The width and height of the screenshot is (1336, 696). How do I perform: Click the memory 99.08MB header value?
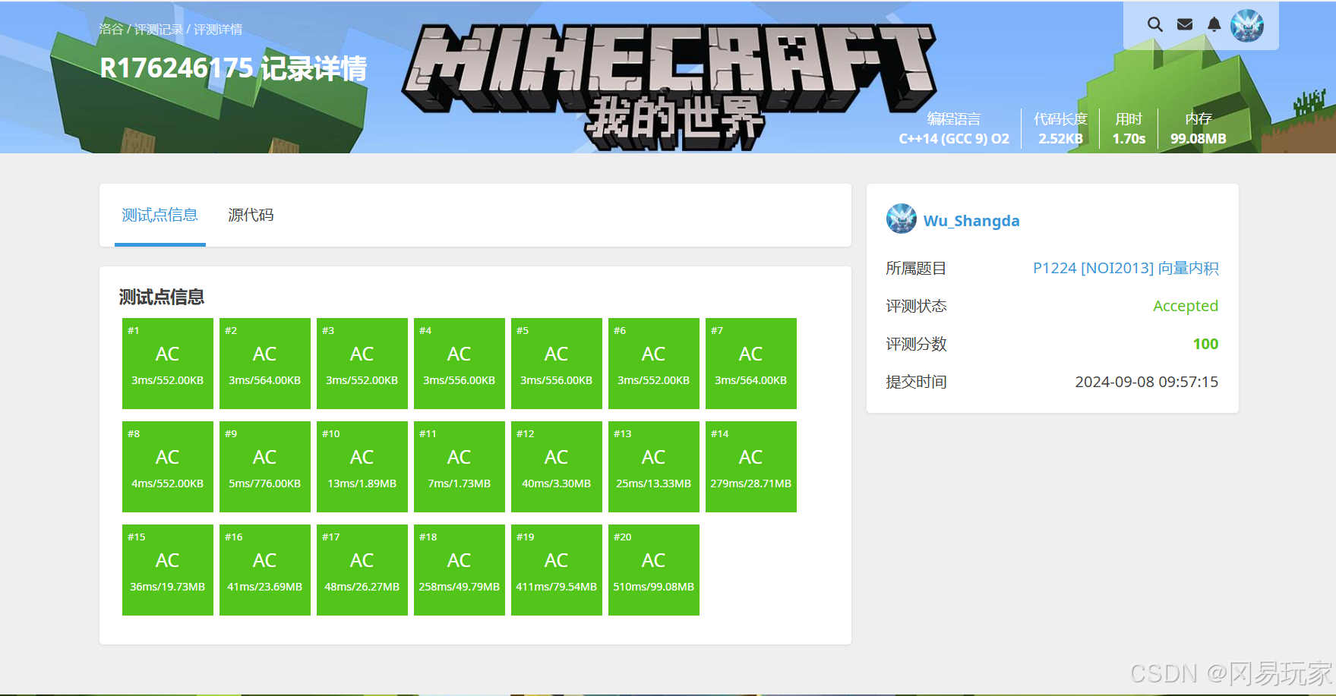[1198, 139]
